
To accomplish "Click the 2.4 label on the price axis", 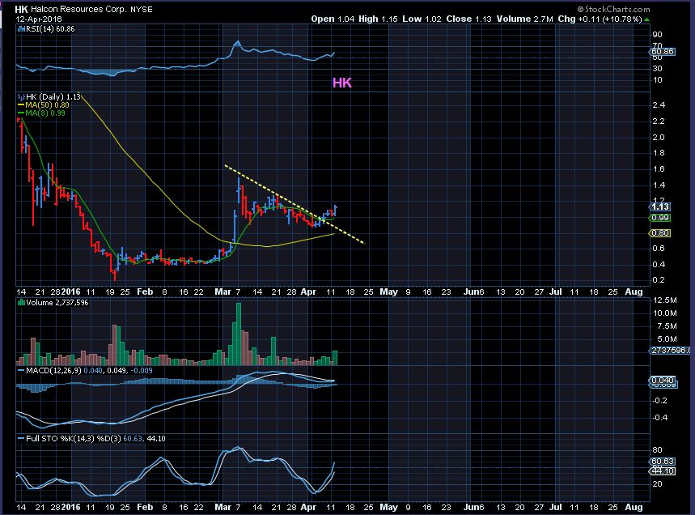I will (659, 105).
